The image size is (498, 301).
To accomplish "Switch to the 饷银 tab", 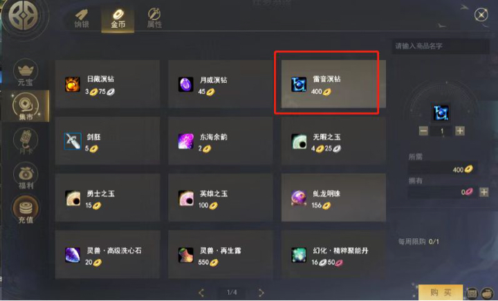I will [x=82, y=19].
